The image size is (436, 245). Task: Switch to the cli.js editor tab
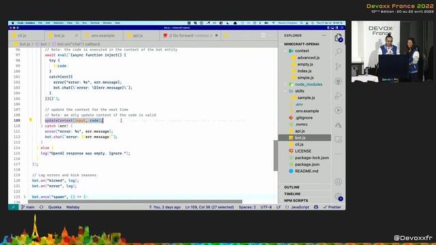coord(22,35)
